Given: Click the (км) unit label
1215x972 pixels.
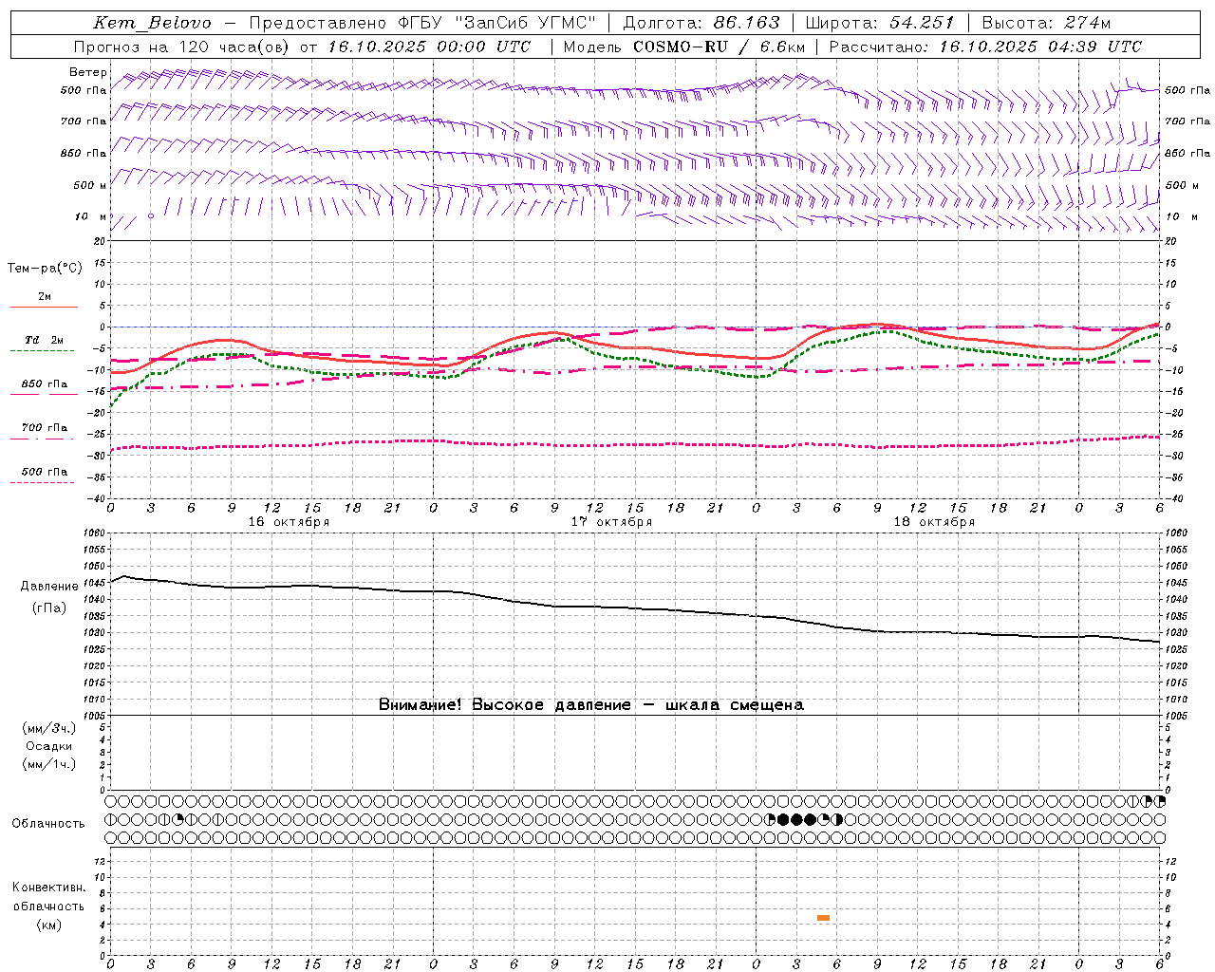Looking at the screenshot, I should coord(49,925).
